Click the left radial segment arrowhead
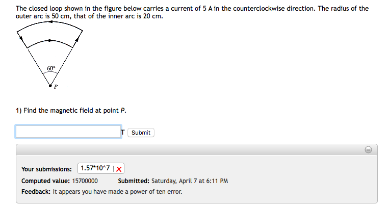This screenshot has width=388, height=205. [21, 38]
